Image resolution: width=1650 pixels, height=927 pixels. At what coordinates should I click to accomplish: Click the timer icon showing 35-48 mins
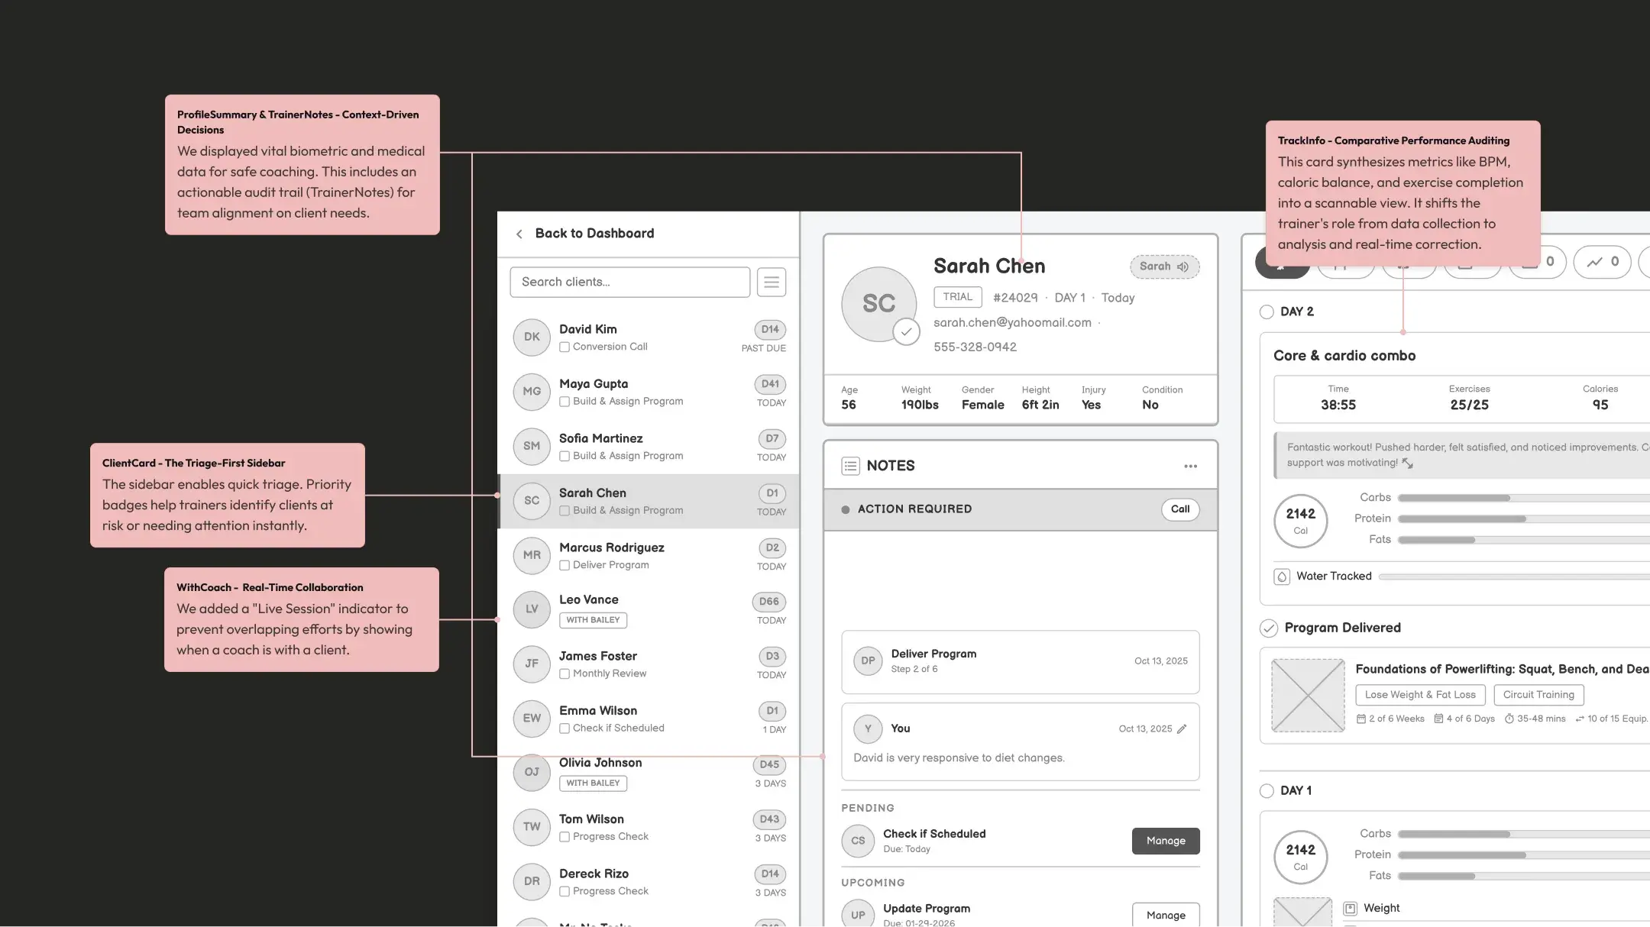[x=1510, y=719]
